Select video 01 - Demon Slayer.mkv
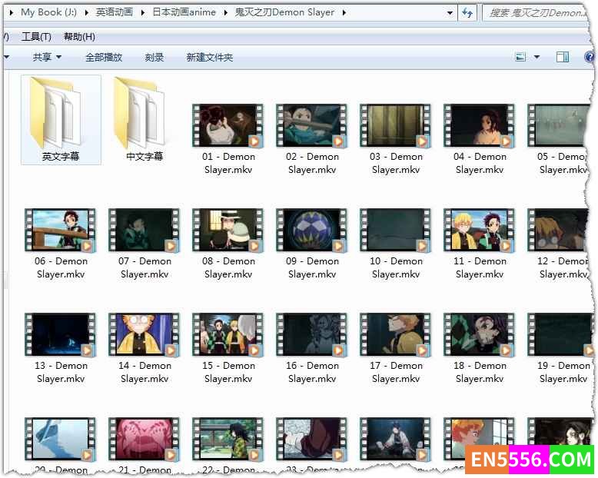 click(228, 126)
